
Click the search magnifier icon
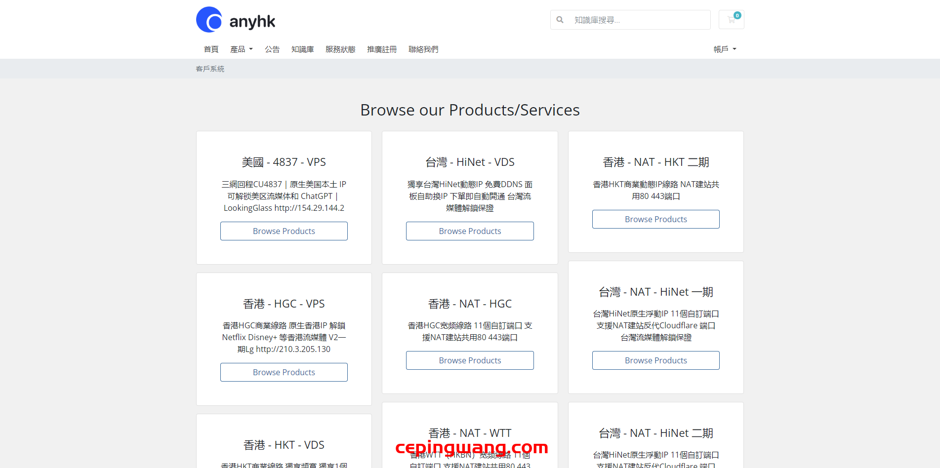[x=560, y=20]
